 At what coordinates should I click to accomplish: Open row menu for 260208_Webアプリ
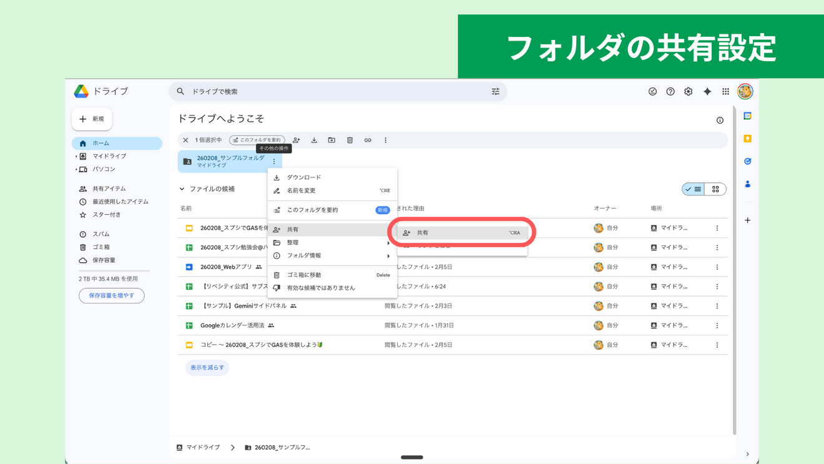(717, 267)
